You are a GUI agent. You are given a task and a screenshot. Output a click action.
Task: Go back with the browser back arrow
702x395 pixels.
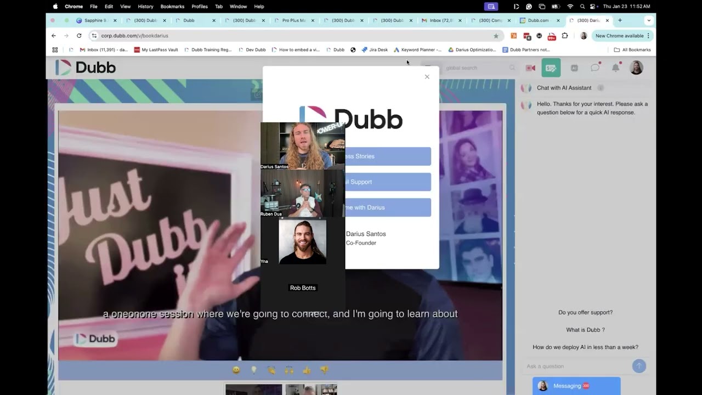point(54,36)
